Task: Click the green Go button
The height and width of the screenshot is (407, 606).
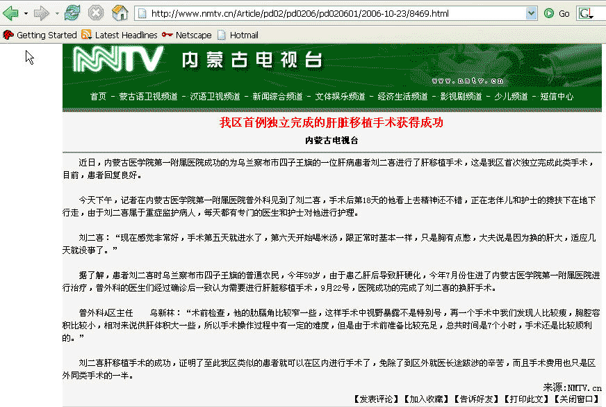Action: [557, 13]
